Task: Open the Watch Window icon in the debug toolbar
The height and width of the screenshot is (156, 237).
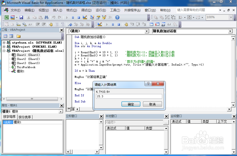Action: pos(163,24)
